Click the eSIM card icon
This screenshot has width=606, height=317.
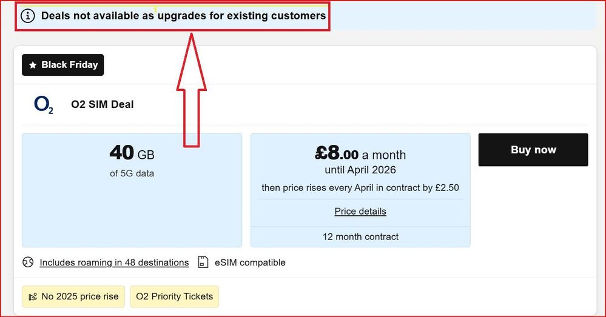tap(203, 262)
